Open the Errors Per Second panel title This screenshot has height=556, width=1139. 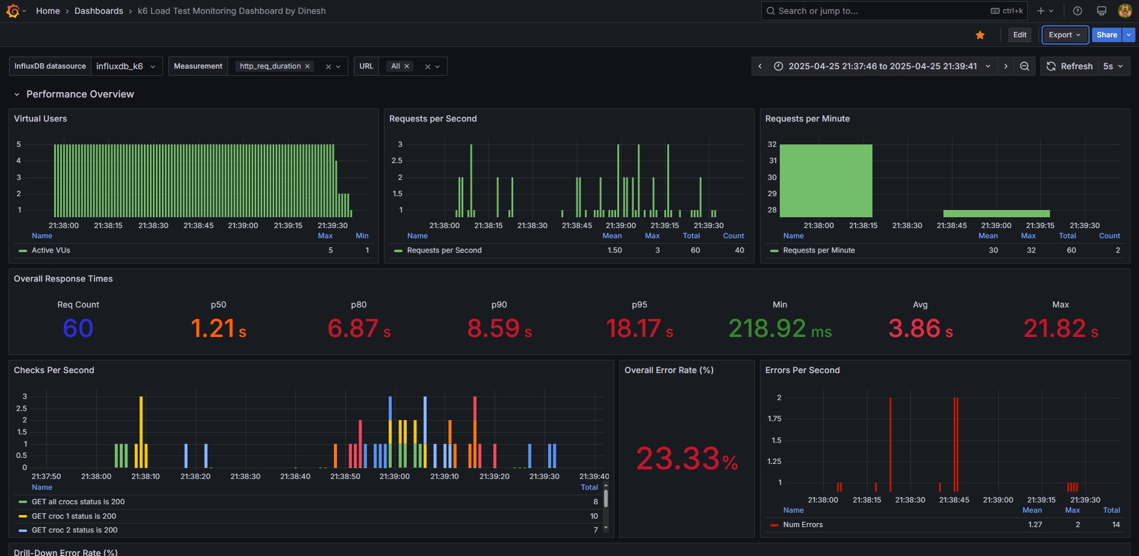(x=803, y=370)
